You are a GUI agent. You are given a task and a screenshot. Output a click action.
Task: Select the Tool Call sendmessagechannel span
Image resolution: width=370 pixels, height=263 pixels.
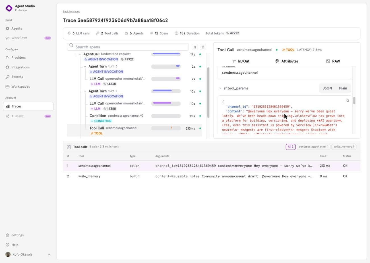135,130
